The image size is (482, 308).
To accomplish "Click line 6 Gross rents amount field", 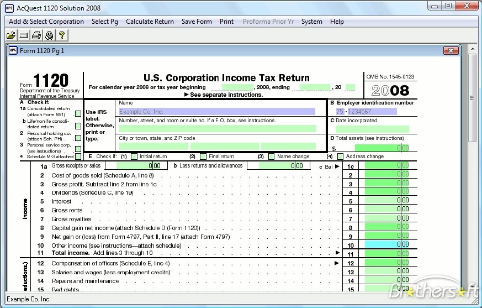I will pyautogui.click(x=387, y=209).
